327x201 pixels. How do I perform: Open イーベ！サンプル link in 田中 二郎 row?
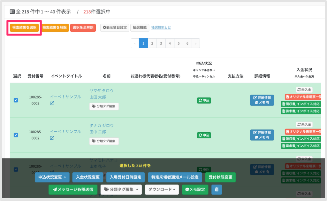tap(65, 132)
